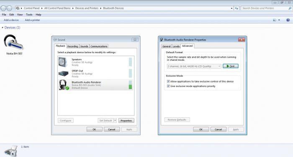Select the Bluetooth Audio Renderer headphones icon
Viewport: 293px width, 157px height.
(x=64, y=85)
